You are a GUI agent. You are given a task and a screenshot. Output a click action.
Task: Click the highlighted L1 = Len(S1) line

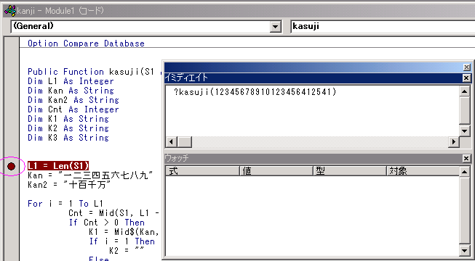click(x=58, y=166)
